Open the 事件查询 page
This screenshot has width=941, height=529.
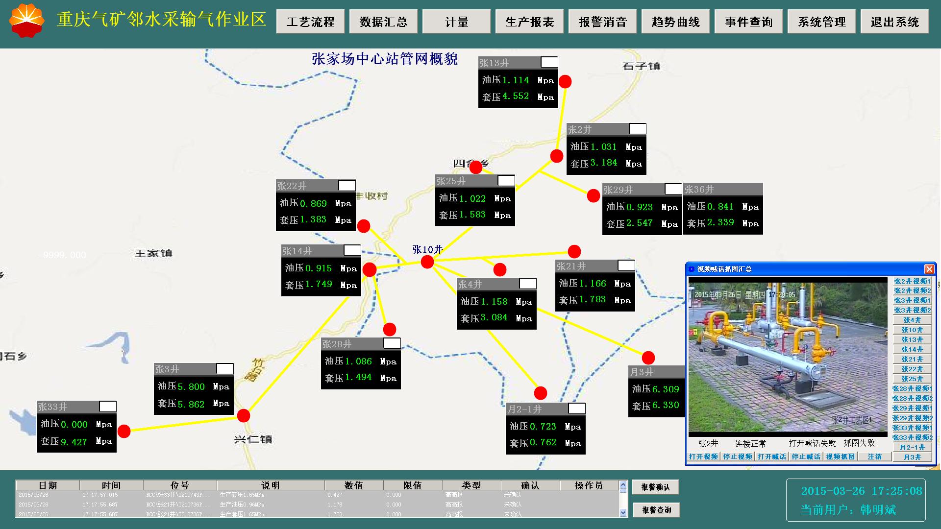click(x=748, y=22)
